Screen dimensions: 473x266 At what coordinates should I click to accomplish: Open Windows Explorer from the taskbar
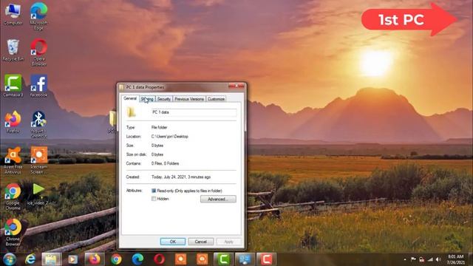[51, 259]
